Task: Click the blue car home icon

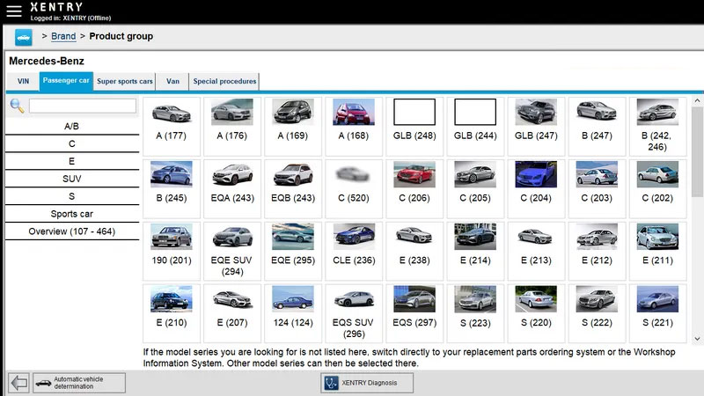Action: coord(24,36)
